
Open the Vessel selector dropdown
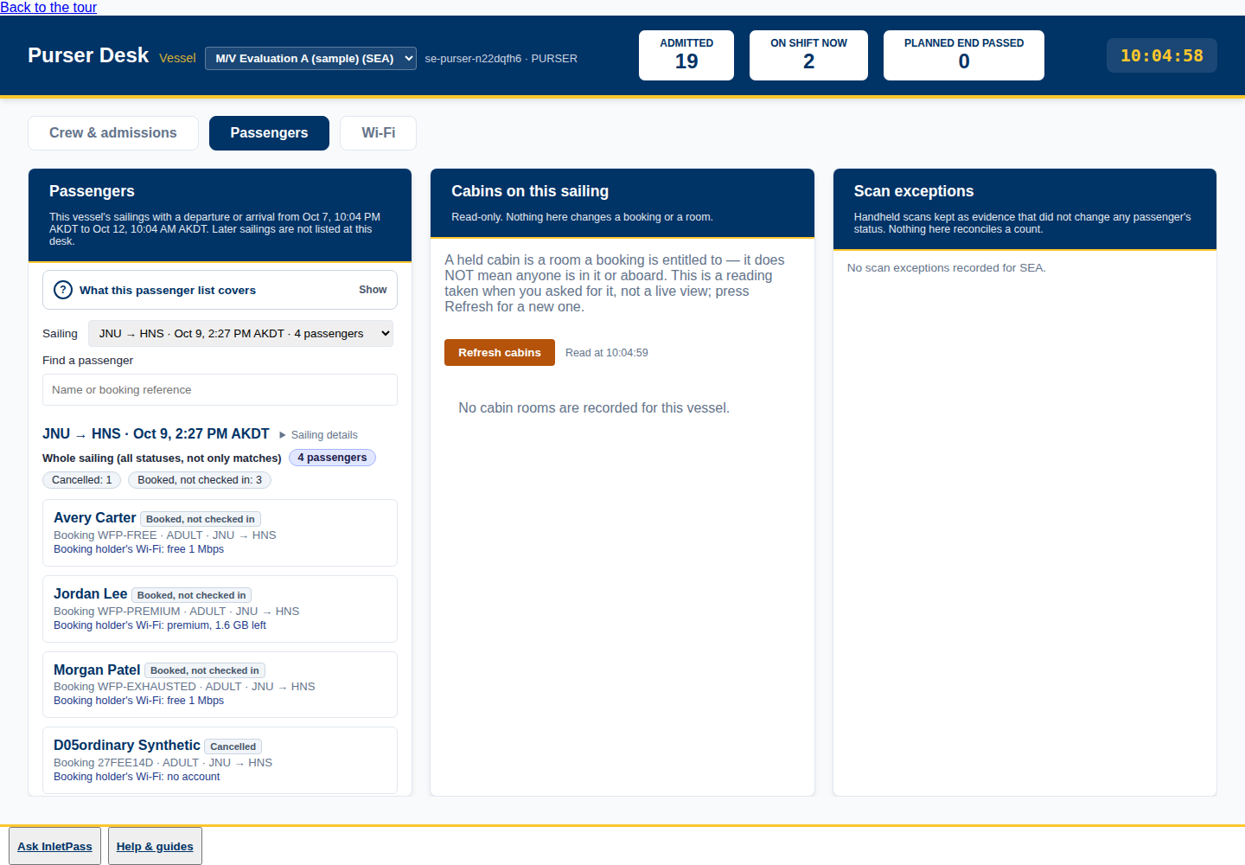310,58
